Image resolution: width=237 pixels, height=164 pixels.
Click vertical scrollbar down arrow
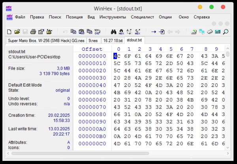click(228, 147)
